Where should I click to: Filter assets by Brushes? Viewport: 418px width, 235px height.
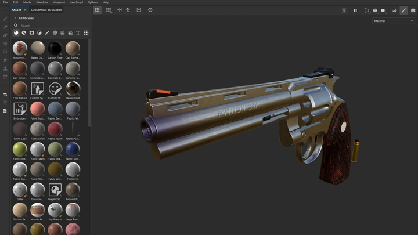tap(47, 32)
